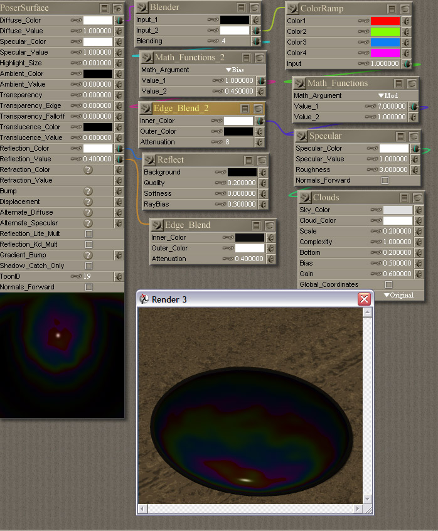Screen dimensions: 438x531
Task: Click the Edge_Blend node parameters list icon
Action: coord(256,225)
